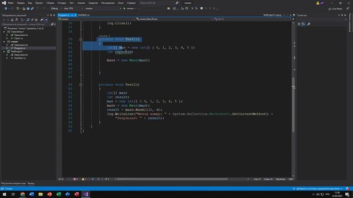353x198 pixels.
Task: Click the Solution Explorer refresh icon
Action: [28, 20]
